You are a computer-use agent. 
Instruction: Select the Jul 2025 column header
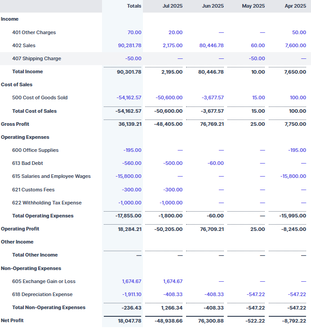[x=173, y=6]
